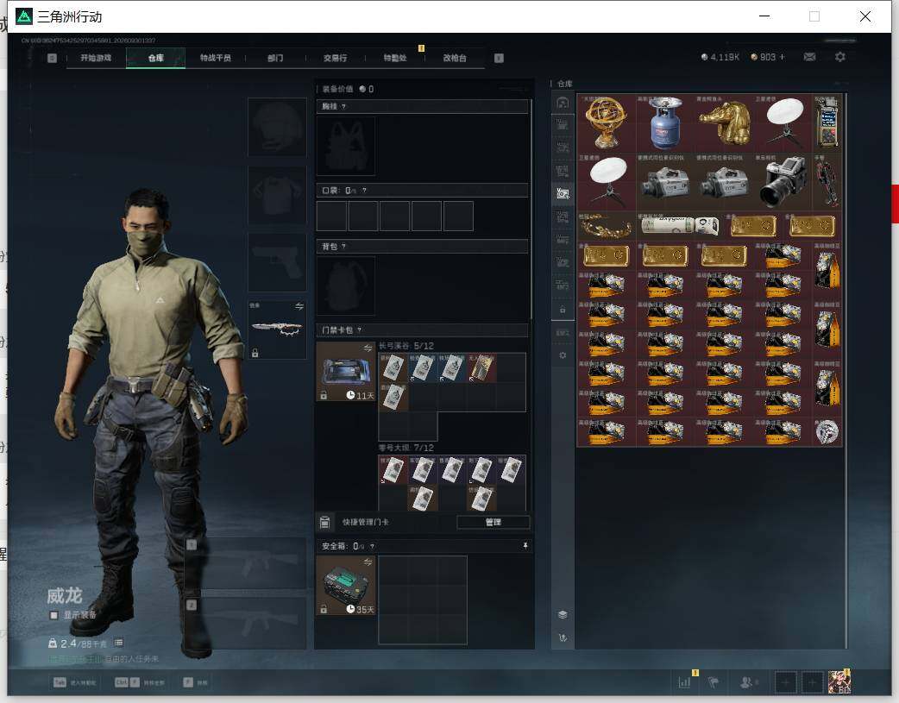
Task: Pin the 安全箱 section
Action: pyautogui.click(x=525, y=546)
